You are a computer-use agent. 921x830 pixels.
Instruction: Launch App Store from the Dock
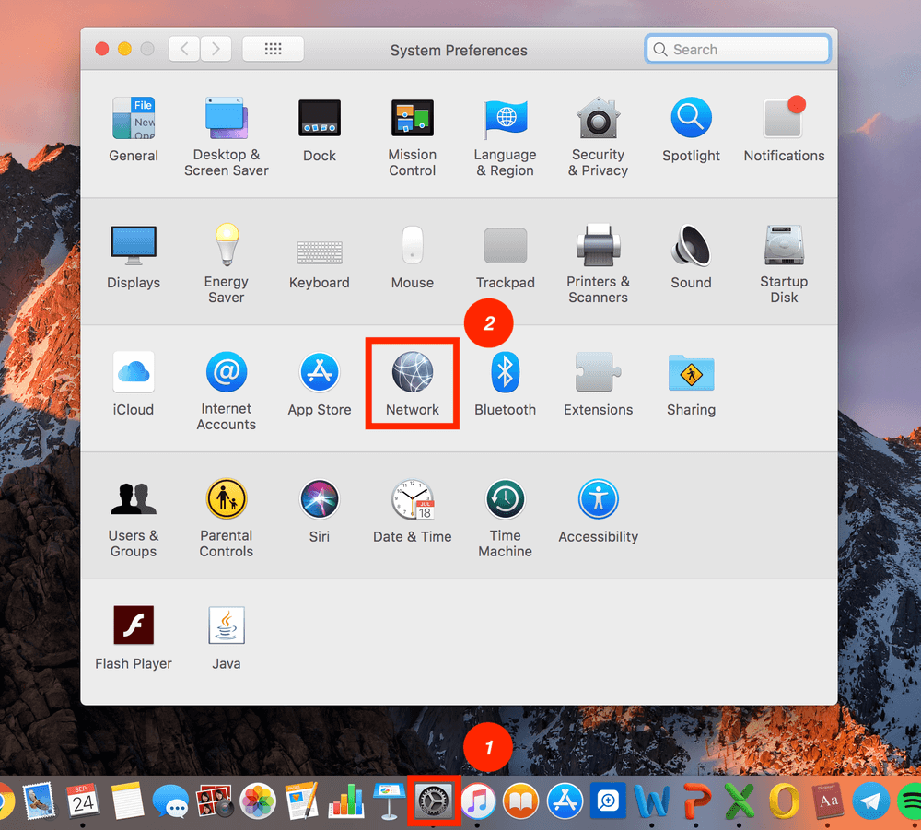pyautogui.click(x=565, y=801)
